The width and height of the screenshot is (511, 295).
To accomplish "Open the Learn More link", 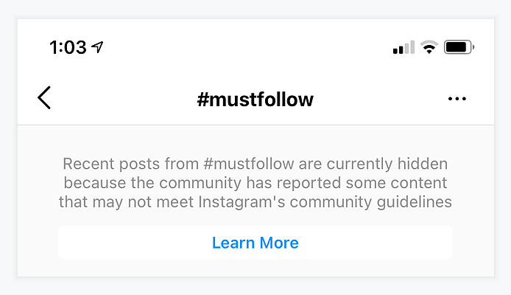I will 255,243.
